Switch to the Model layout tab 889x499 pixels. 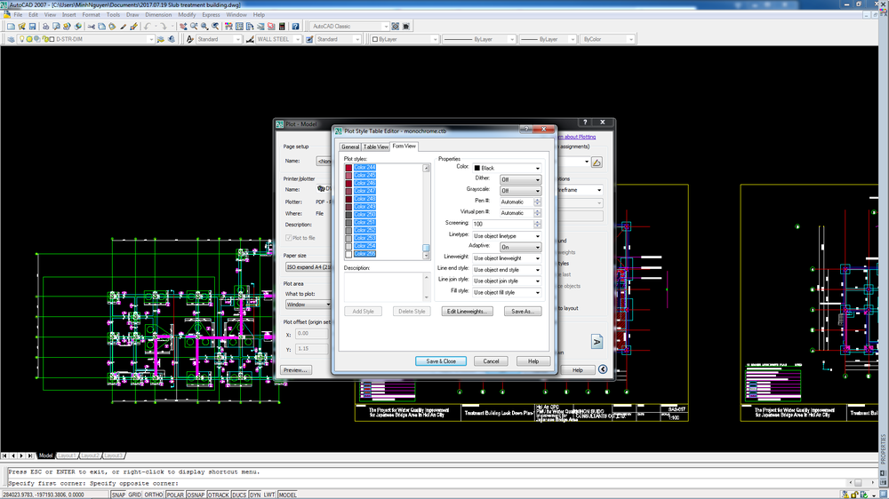pyautogui.click(x=45, y=455)
